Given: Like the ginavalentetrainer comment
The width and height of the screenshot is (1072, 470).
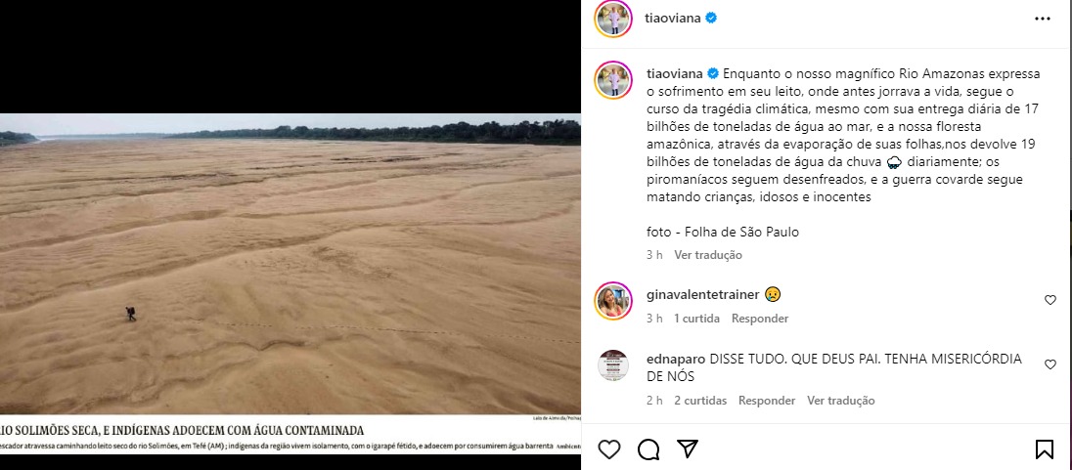Looking at the screenshot, I should point(1050,300).
